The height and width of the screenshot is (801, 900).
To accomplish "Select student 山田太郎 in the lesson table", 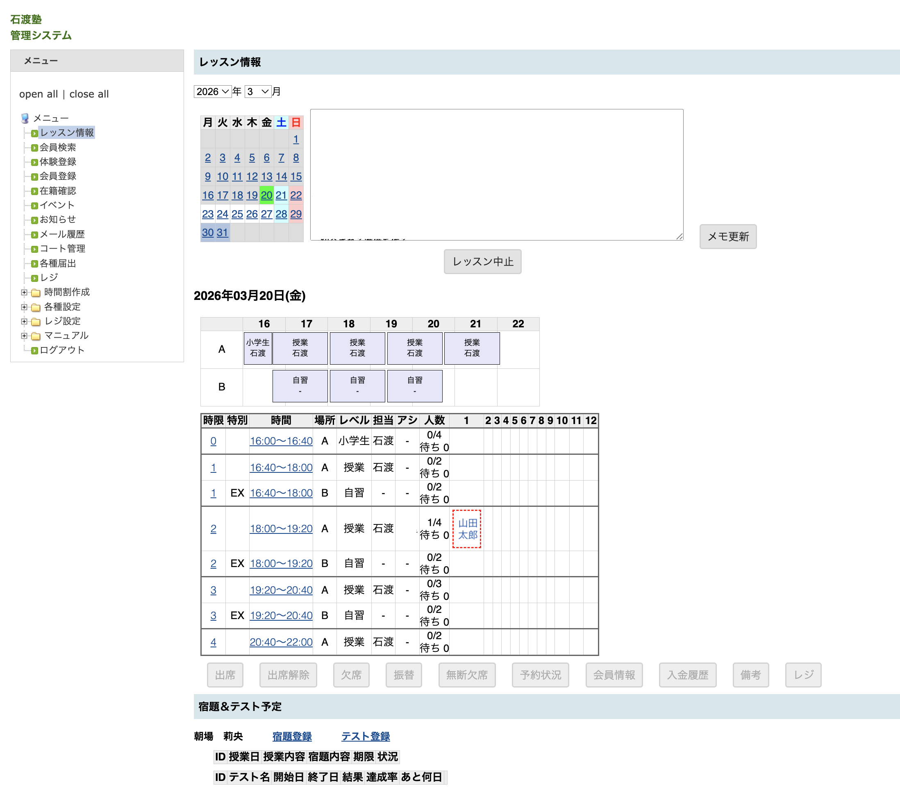I will [467, 529].
